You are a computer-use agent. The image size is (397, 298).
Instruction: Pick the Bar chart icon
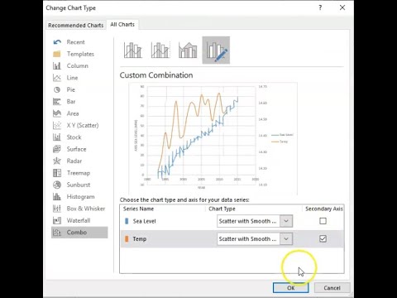57,102
